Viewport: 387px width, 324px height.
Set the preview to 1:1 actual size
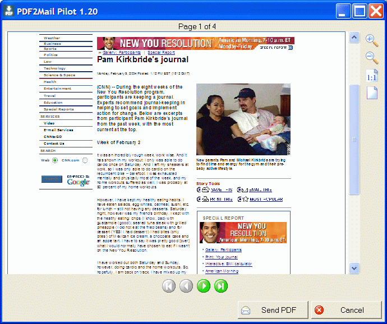point(372,75)
